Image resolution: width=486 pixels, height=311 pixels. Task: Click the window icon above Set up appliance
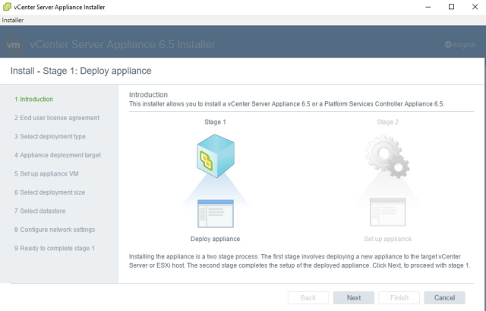pyautogui.click(x=387, y=212)
